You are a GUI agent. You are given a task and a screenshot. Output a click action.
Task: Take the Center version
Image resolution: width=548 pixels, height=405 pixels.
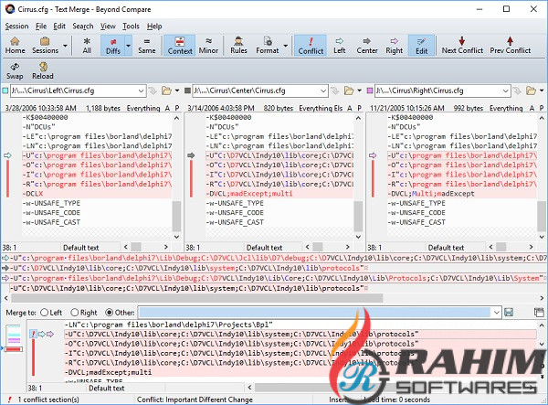tap(367, 46)
